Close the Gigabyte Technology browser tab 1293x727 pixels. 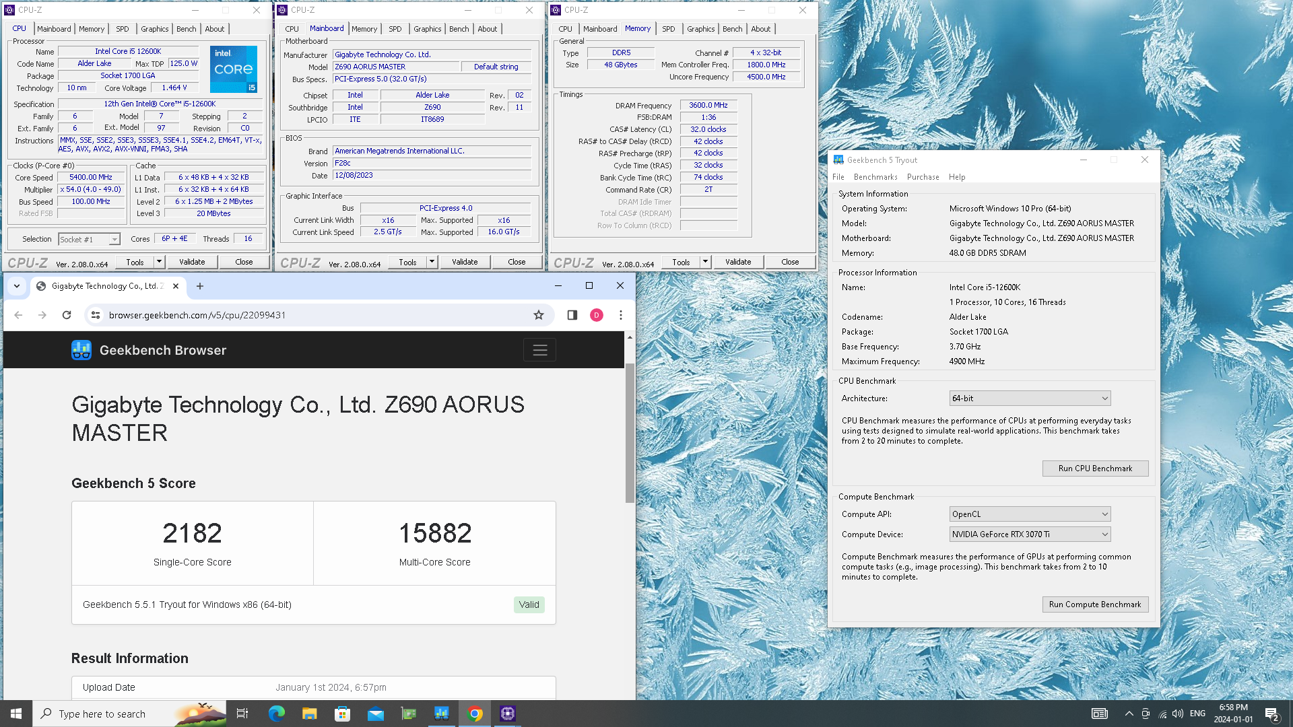point(175,286)
